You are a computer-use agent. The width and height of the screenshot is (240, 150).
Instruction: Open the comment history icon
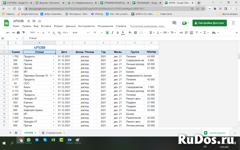174,23
